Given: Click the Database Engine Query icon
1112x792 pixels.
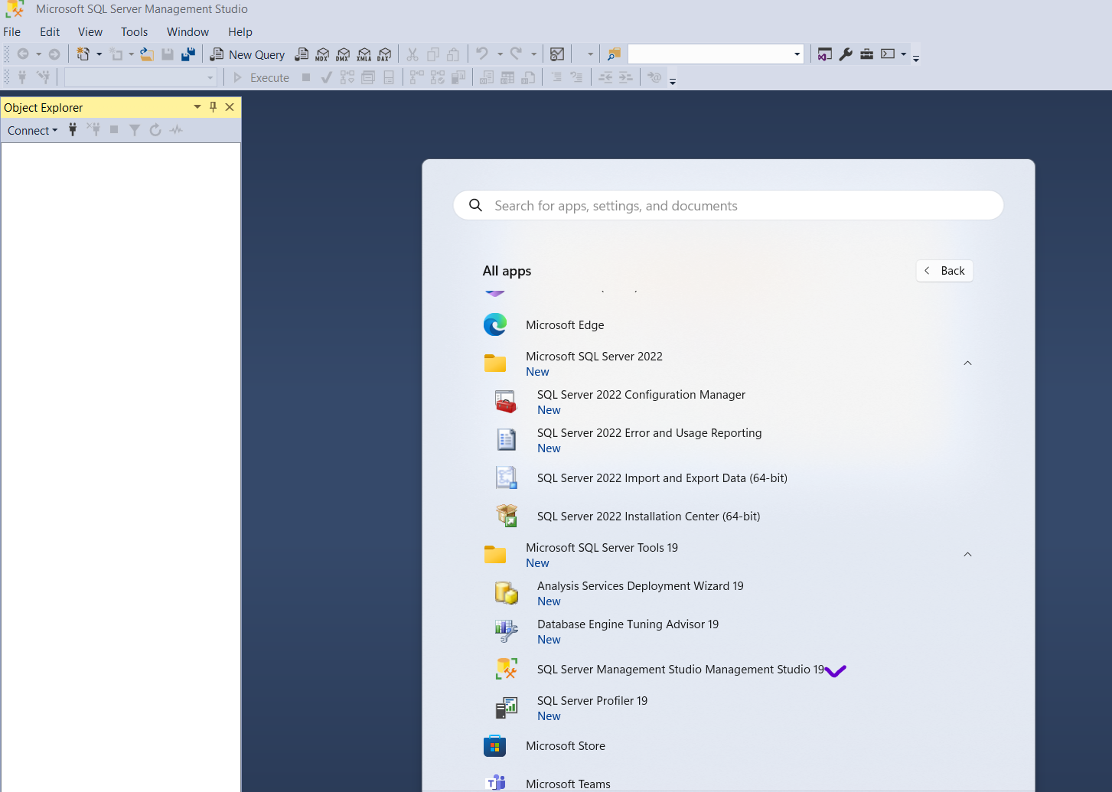Looking at the screenshot, I should click(x=302, y=54).
